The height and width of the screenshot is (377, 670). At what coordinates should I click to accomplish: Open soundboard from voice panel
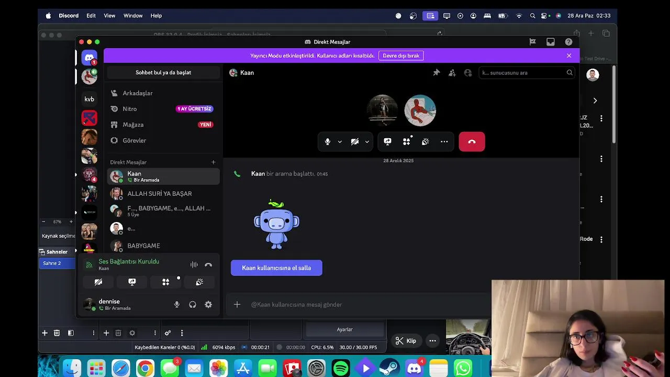point(199,282)
